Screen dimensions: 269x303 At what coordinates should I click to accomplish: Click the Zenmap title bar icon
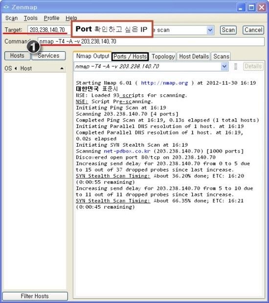click(x=6, y=7)
